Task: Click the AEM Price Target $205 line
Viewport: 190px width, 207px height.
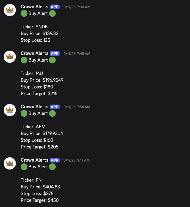Action: pyautogui.click(x=40, y=147)
